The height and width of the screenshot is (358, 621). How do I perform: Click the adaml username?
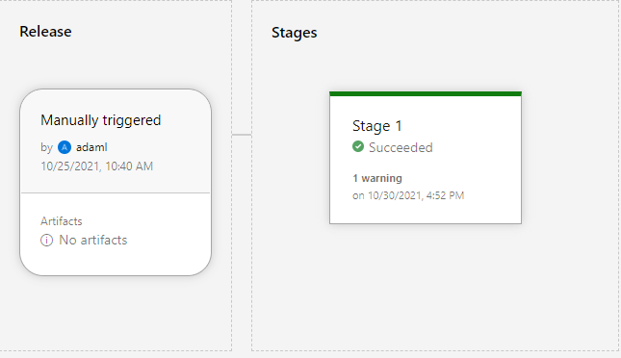tap(91, 147)
